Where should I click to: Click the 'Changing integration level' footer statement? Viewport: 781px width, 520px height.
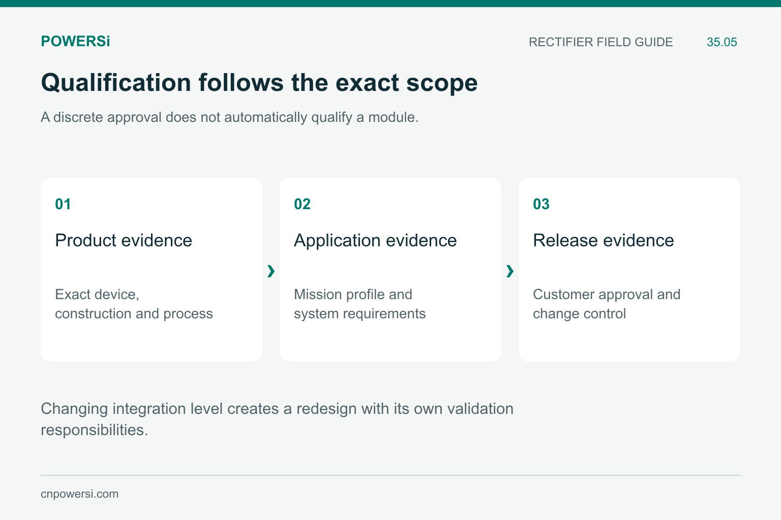277,419
